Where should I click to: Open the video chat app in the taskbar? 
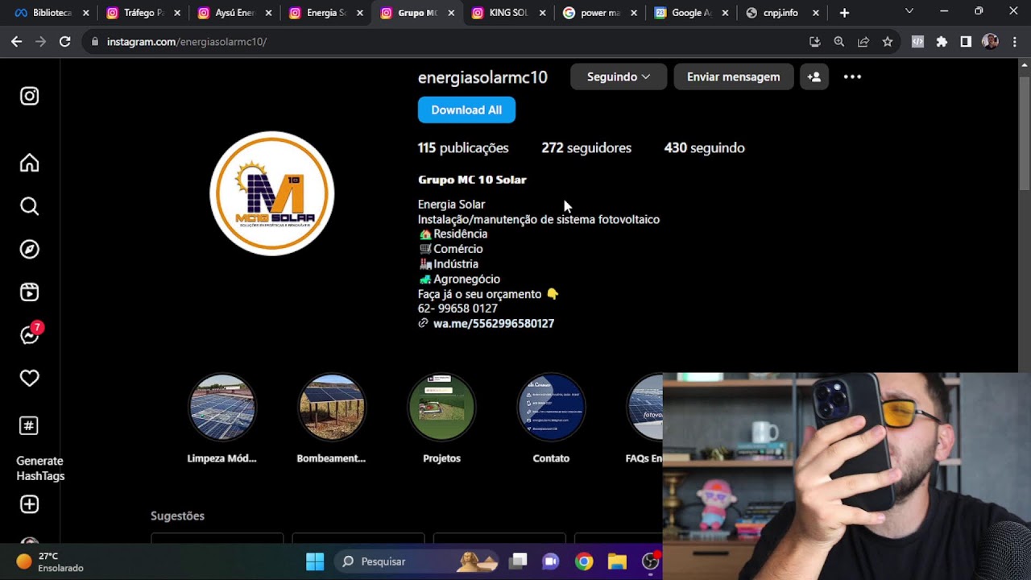click(x=551, y=561)
